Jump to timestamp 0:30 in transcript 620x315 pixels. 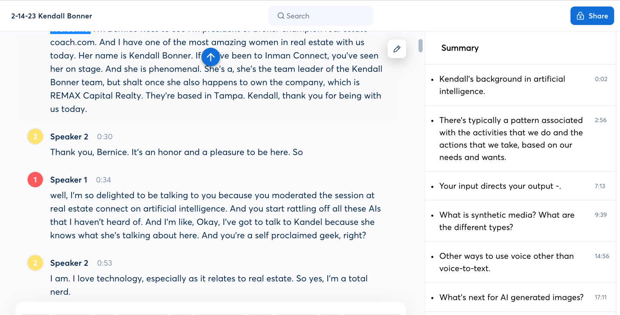click(104, 137)
